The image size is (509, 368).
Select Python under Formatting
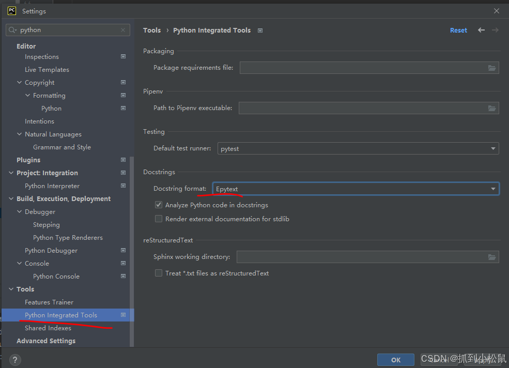(x=51, y=109)
